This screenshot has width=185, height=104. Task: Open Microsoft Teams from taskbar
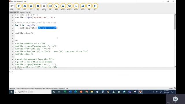pos(130,92)
